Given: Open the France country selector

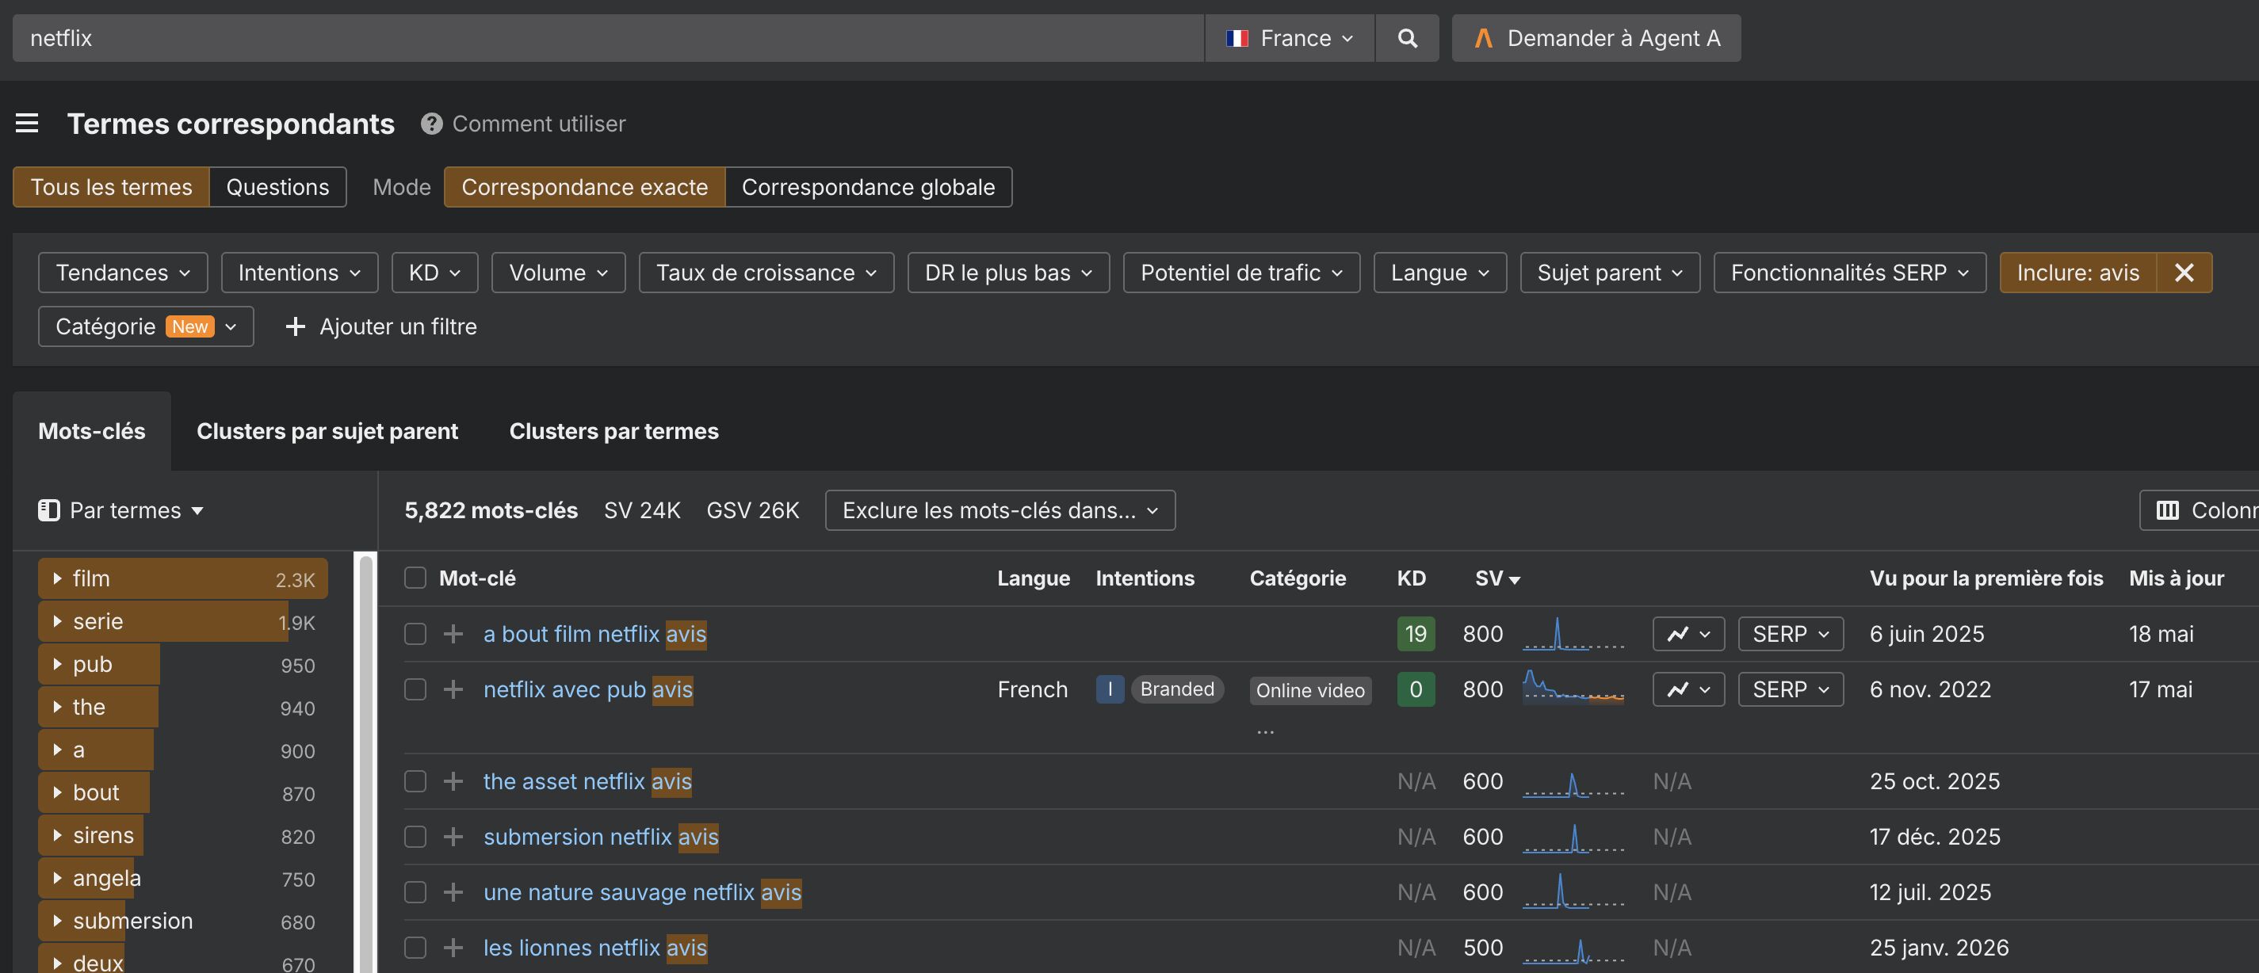Looking at the screenshot, I should pos(1289,39).
